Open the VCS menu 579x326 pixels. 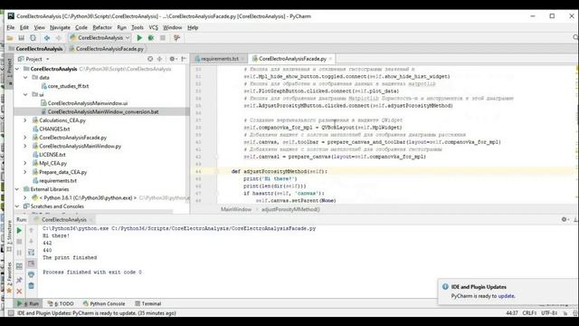[153, 27]
